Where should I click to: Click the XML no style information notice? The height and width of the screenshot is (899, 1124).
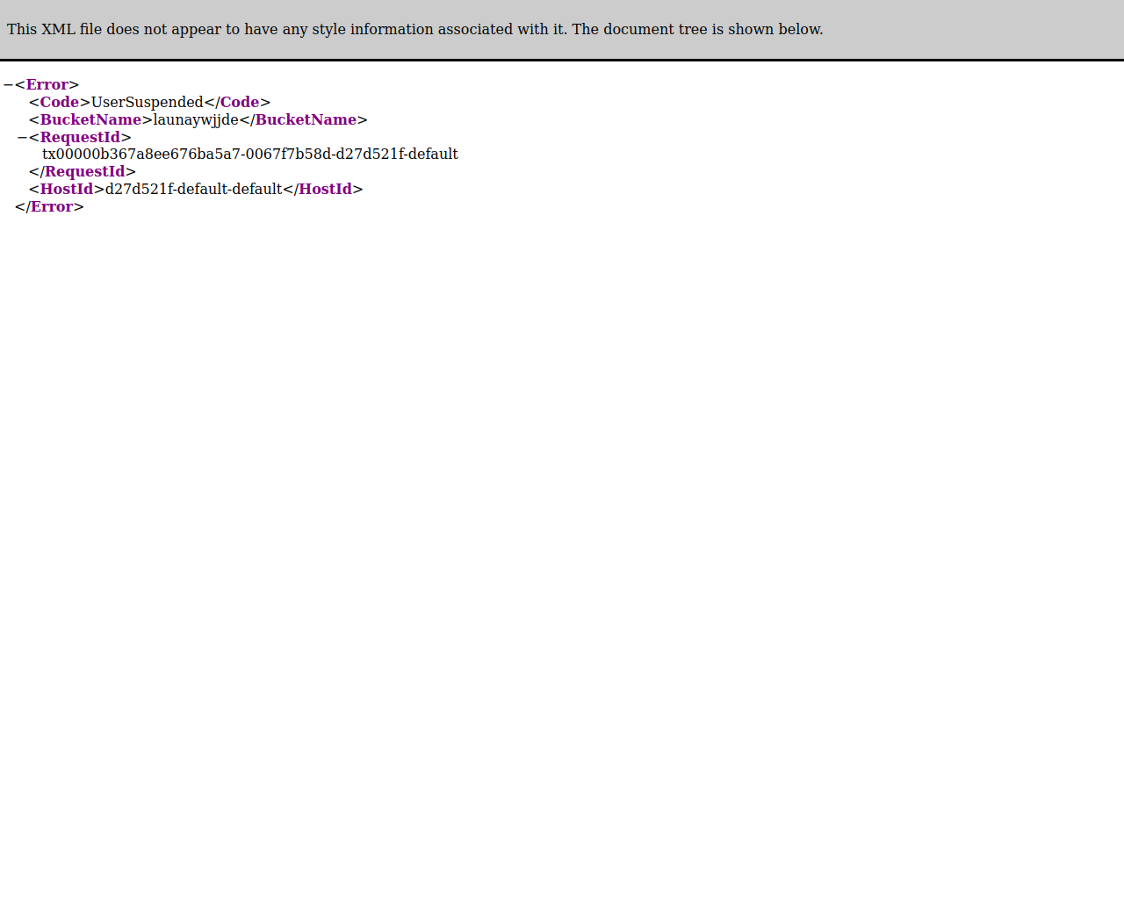pyautogui.click(x=415, y=29)
